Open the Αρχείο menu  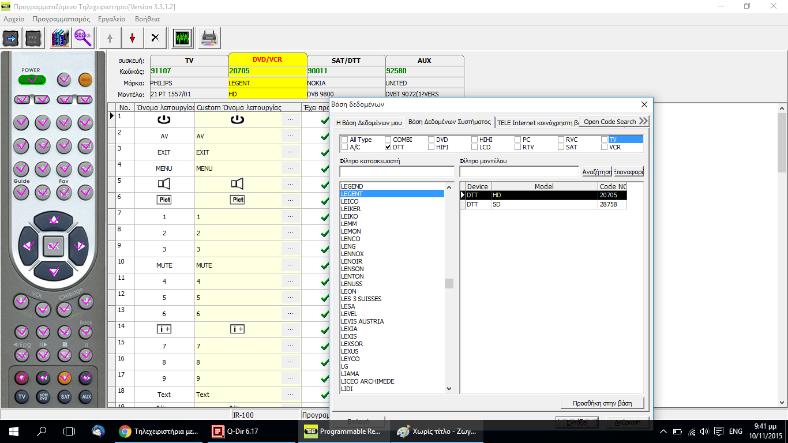pos(14,19)
